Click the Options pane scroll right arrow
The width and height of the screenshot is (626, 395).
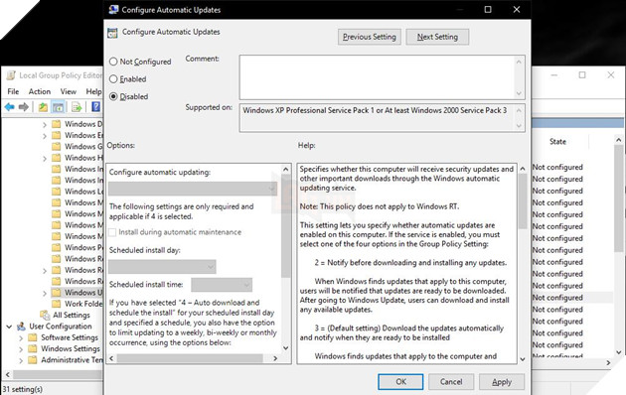(275, 358)
